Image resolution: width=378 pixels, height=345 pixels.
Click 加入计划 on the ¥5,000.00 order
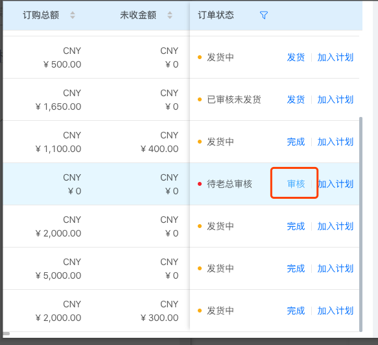pos(335,268)
